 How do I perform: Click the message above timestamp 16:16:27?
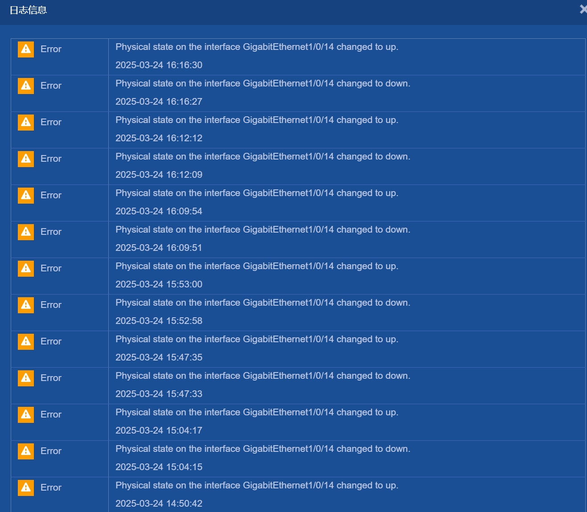pos(263,84)
